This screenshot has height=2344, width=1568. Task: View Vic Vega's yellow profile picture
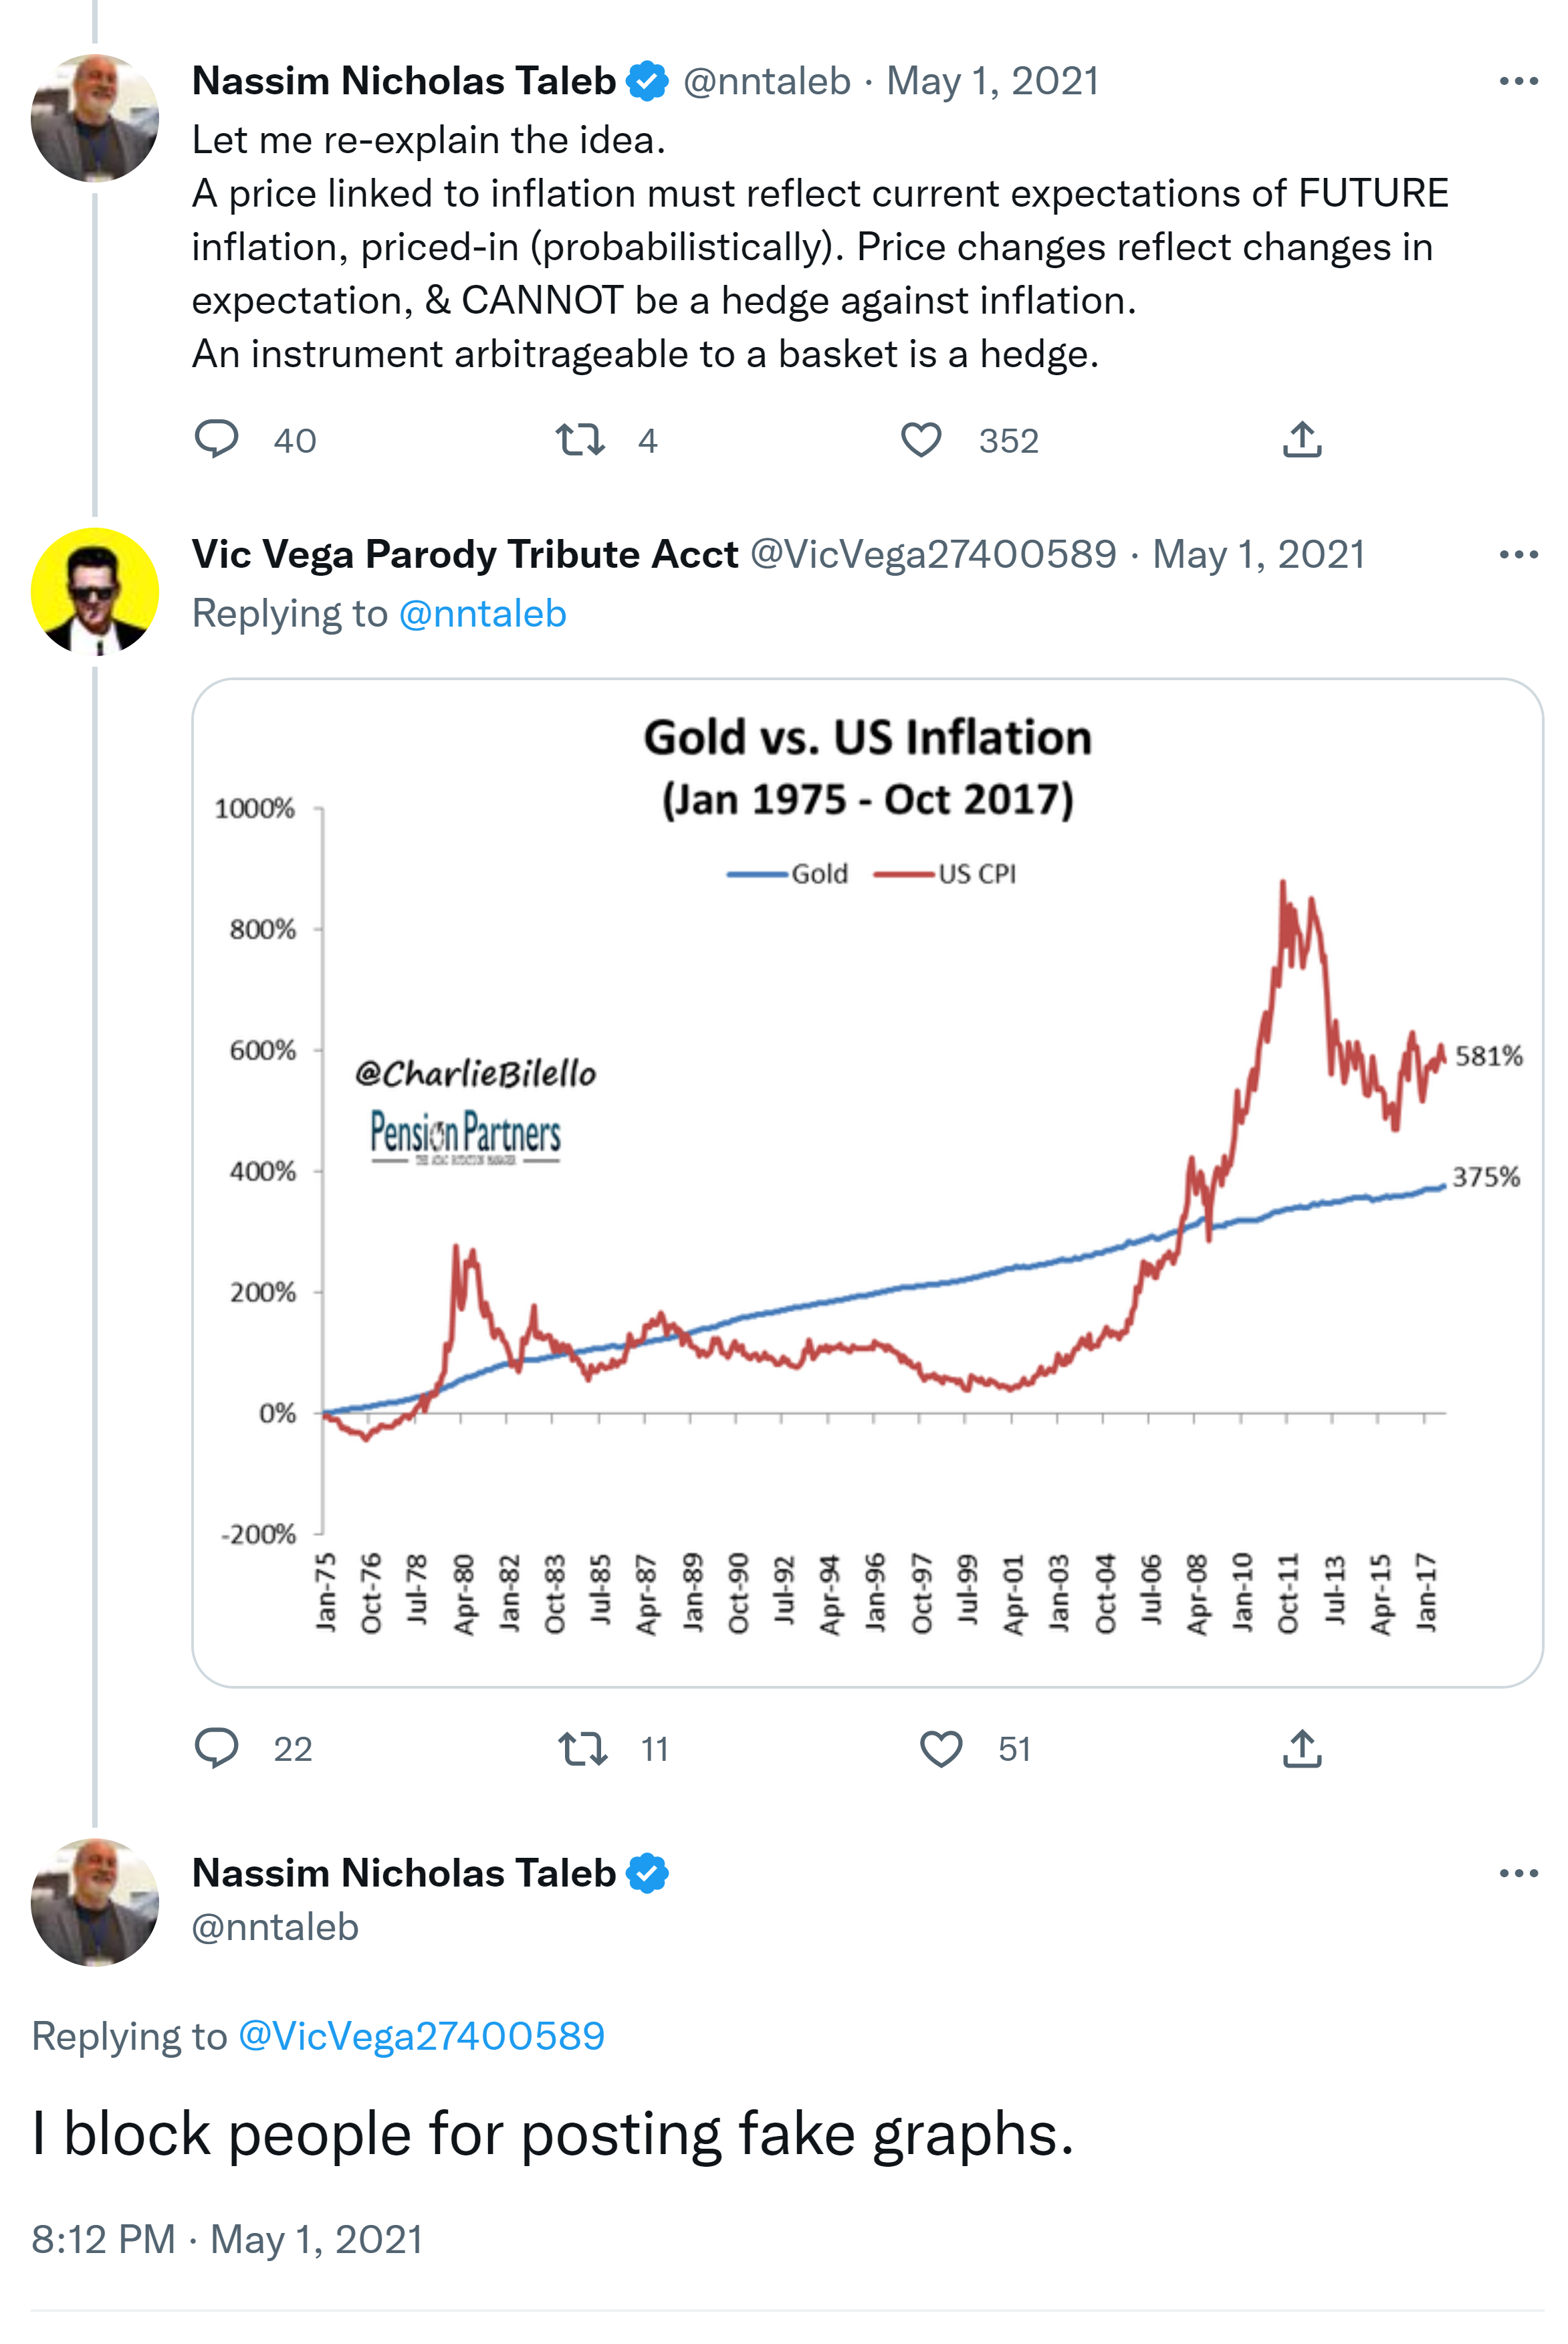[x=95, y=591]
